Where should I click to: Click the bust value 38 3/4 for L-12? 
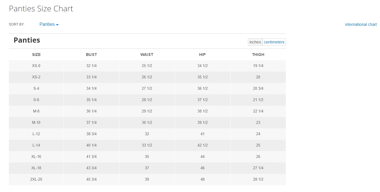pyautogui.click(x=91, y=134)
